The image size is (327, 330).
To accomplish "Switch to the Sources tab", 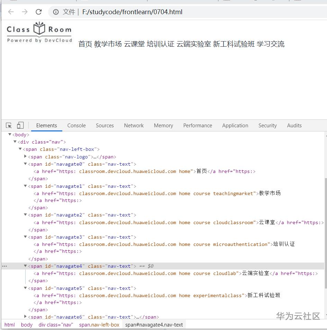I will (x=105, y=125).
